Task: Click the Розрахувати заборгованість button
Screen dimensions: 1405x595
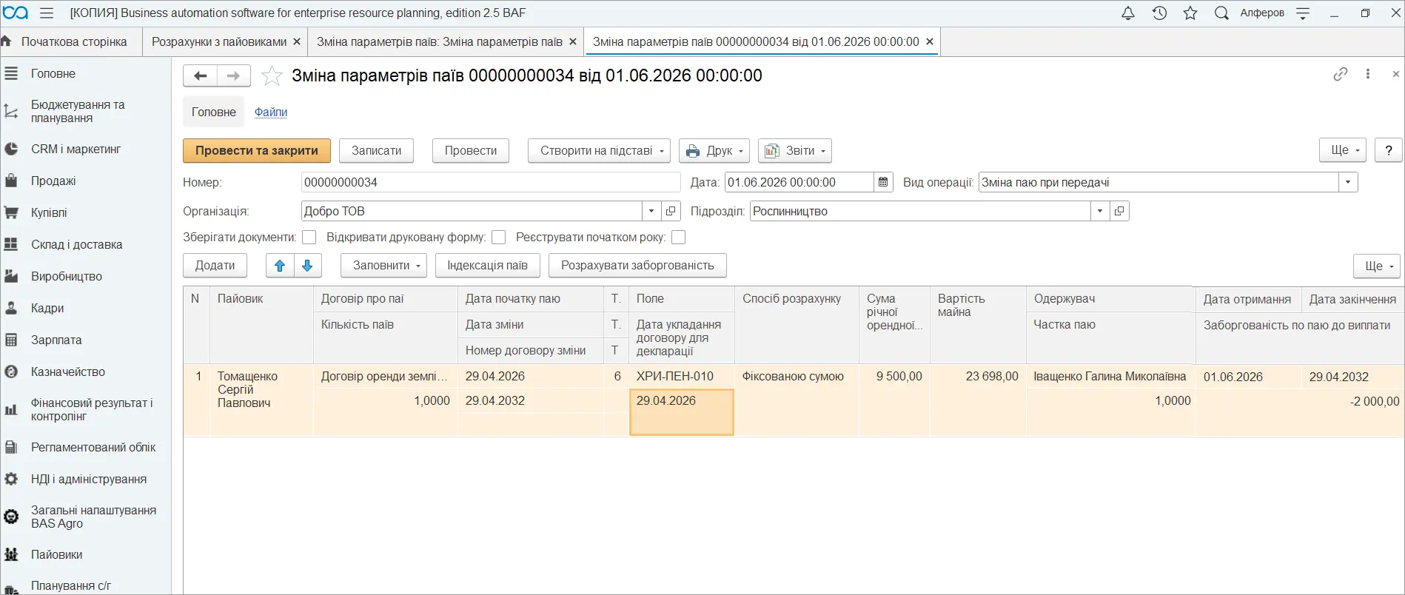Action: 637,266
